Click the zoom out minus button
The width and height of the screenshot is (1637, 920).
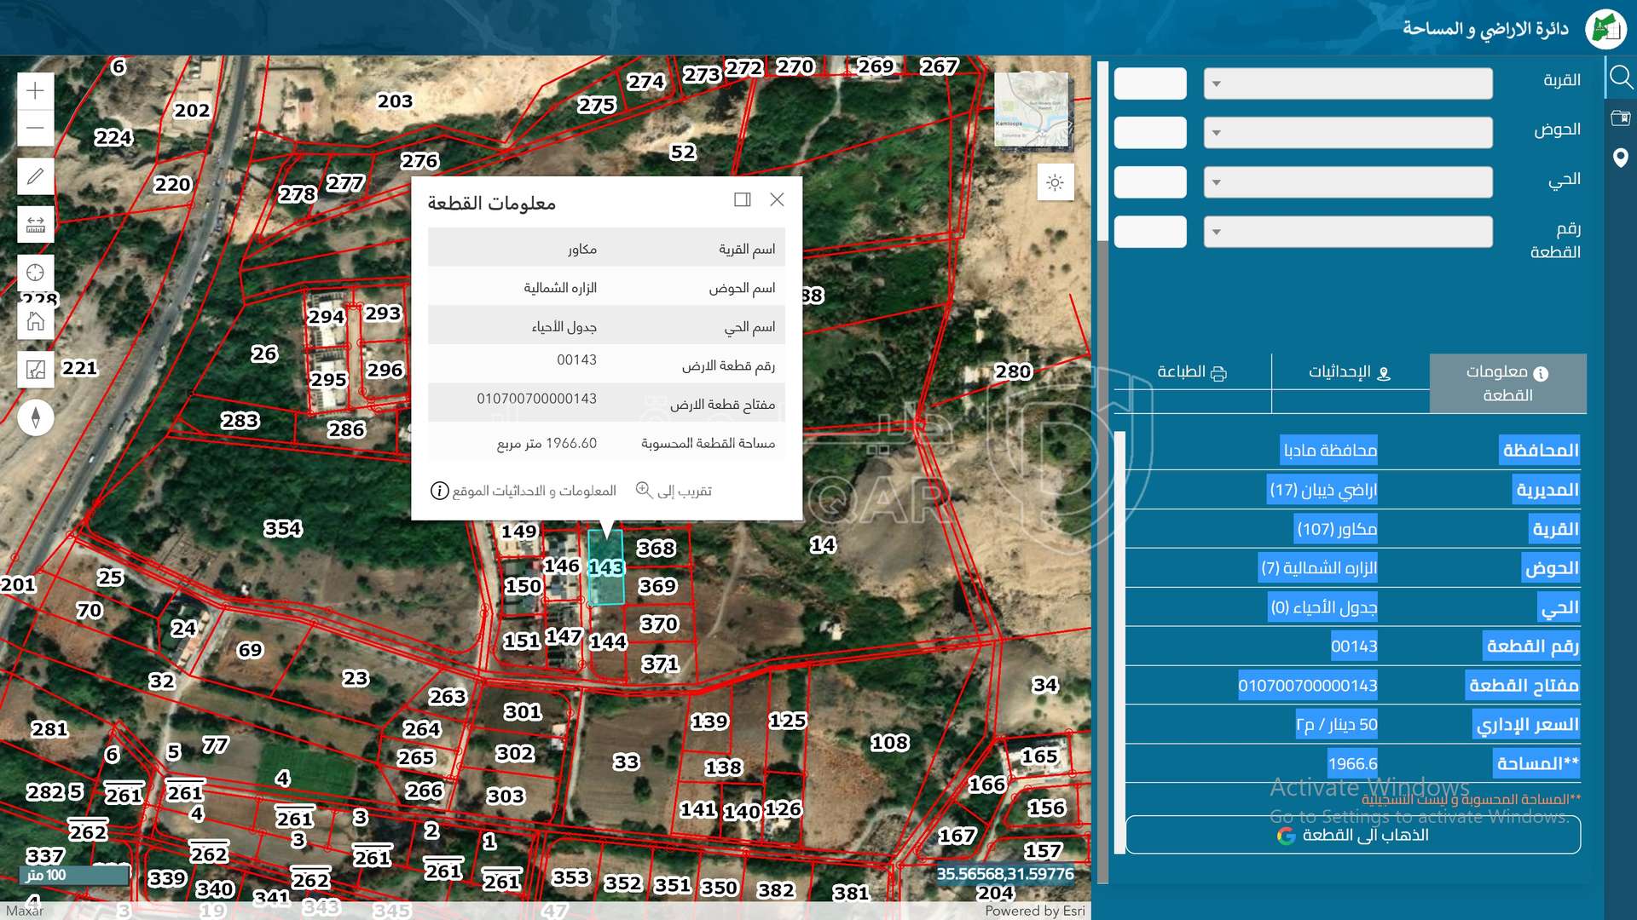pos(35,128)
